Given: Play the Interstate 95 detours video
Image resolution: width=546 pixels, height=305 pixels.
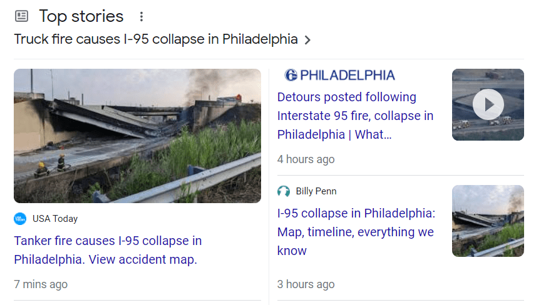Looking at the screenshot, I should (x=488, y=104).
